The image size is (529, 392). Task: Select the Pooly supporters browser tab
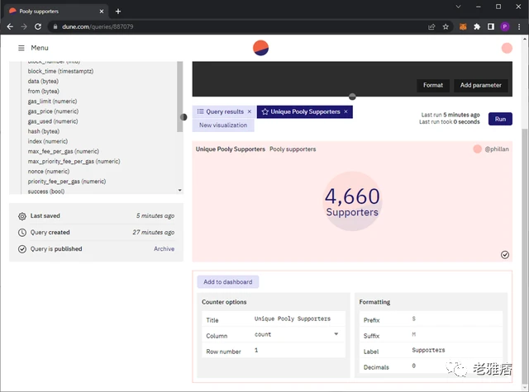56,12
